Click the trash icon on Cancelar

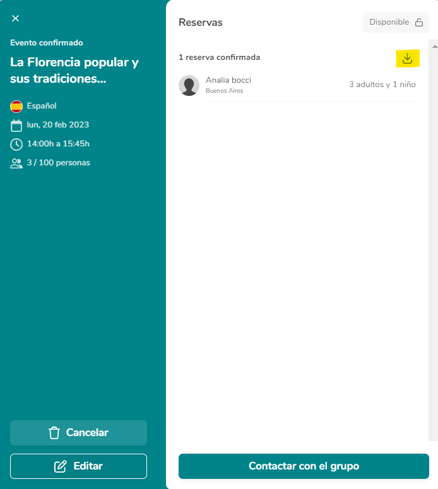54,433
